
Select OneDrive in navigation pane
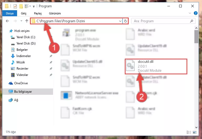21,83
